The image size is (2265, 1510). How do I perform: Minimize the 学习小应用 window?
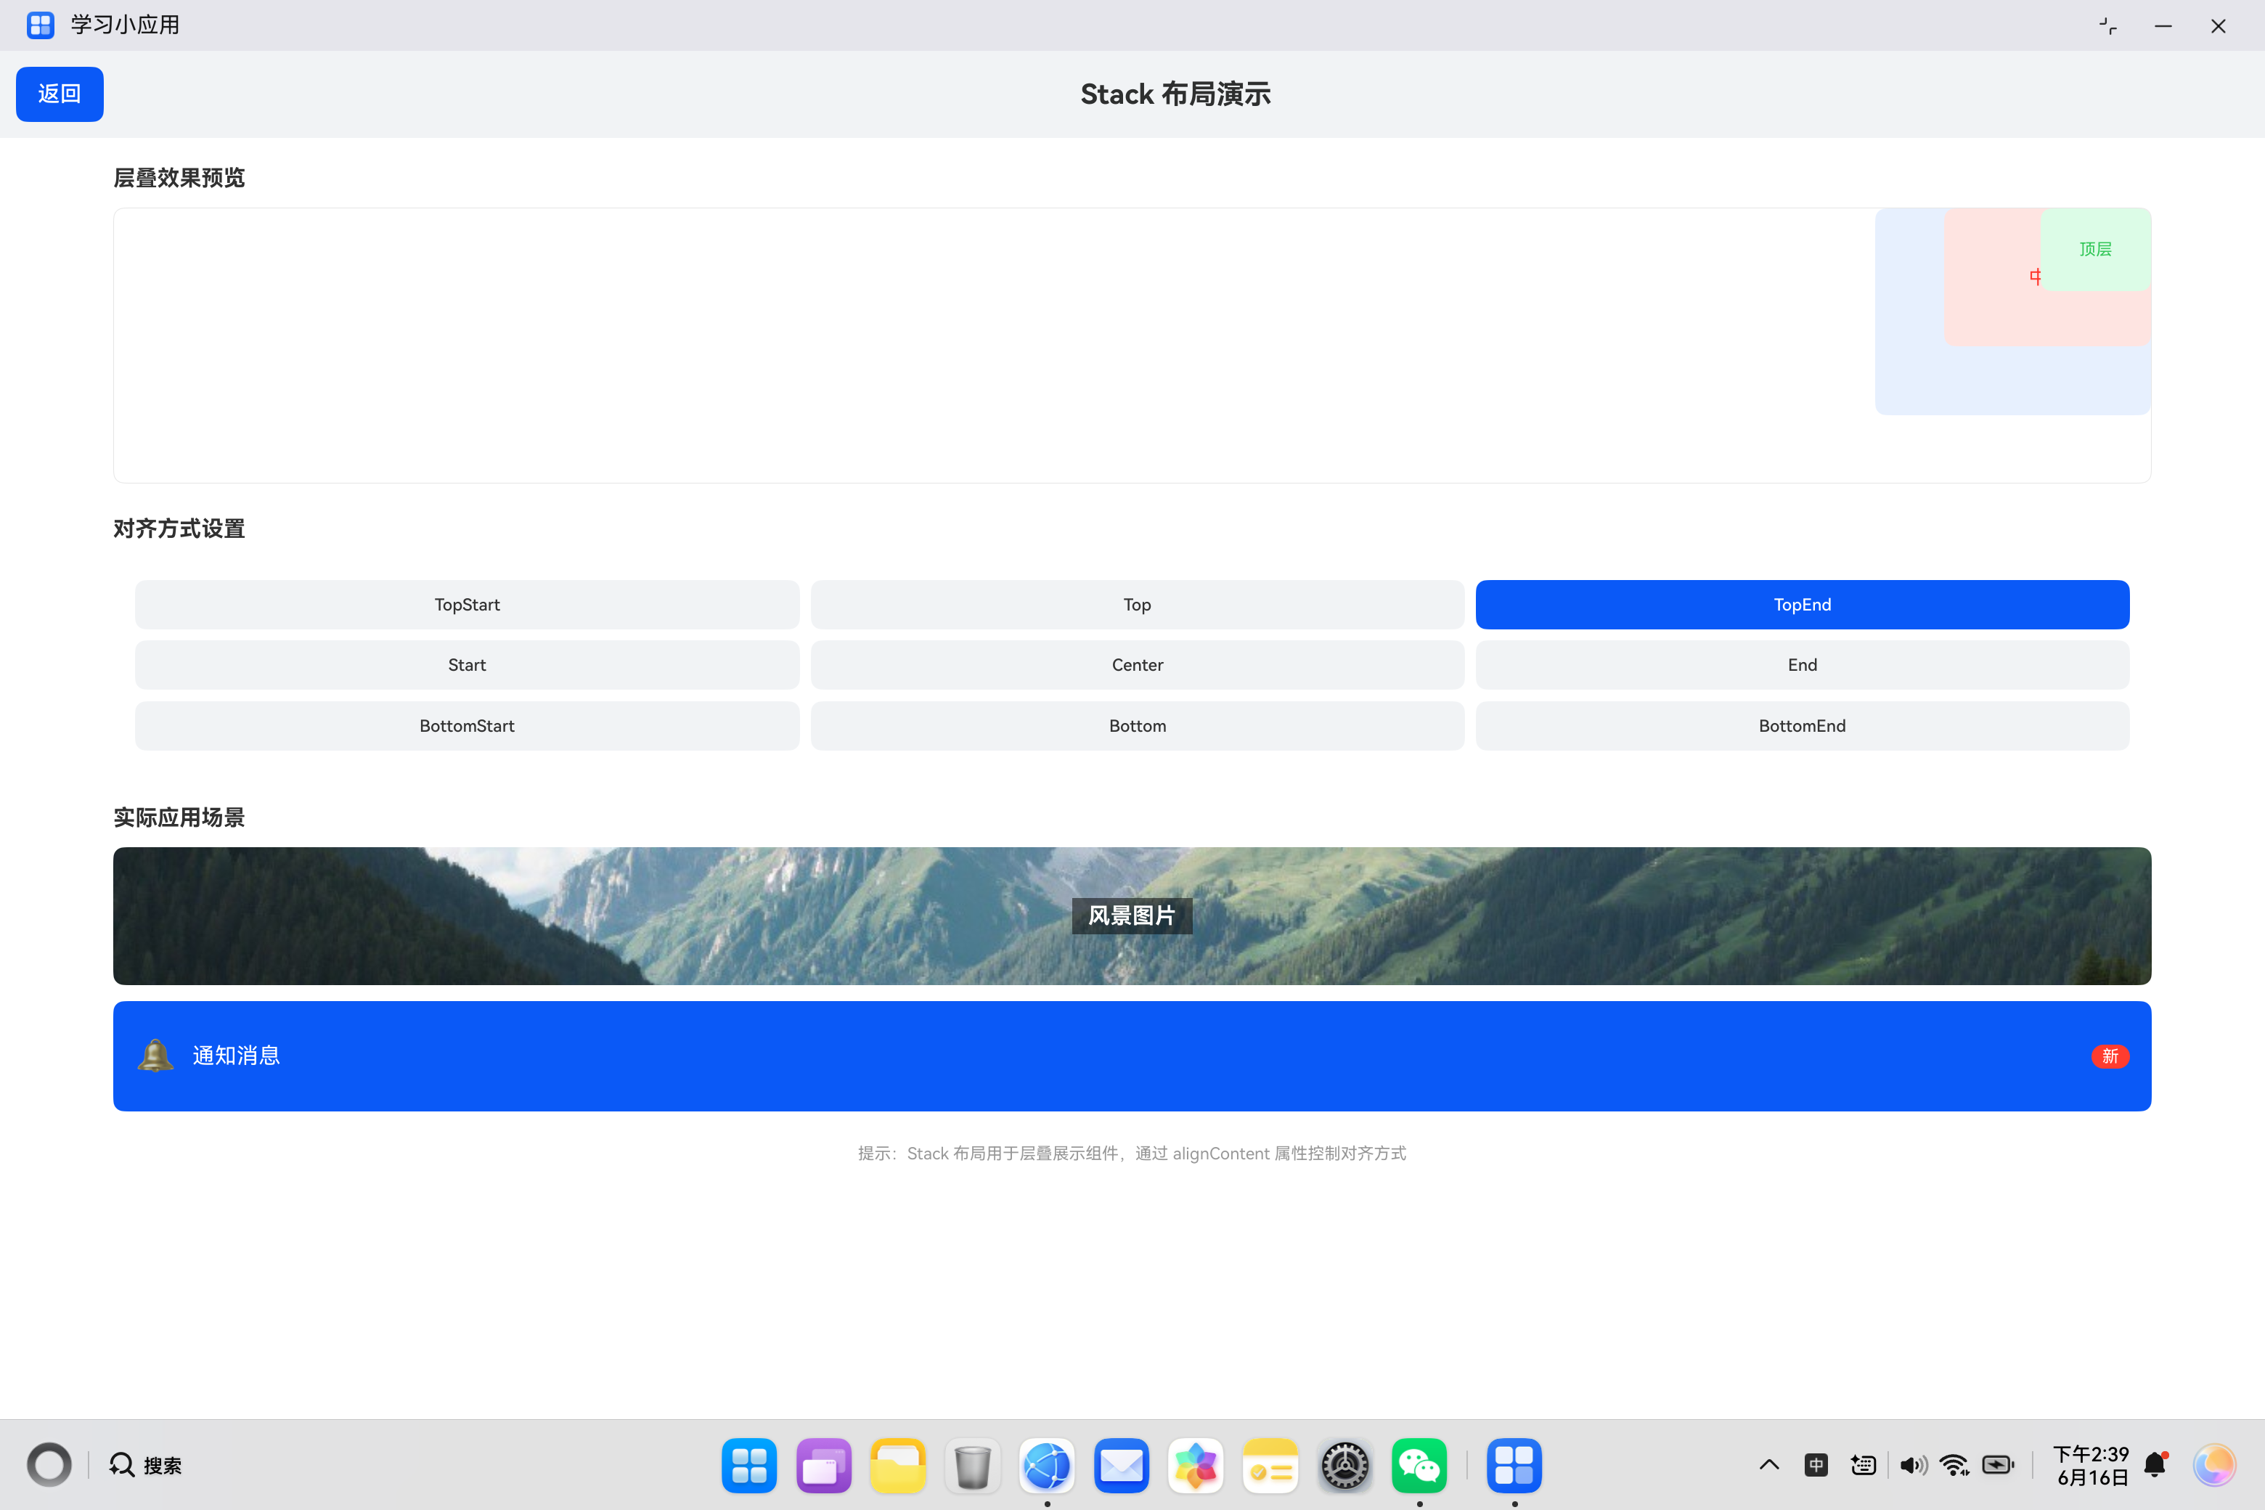click(x=2163, y=26)
